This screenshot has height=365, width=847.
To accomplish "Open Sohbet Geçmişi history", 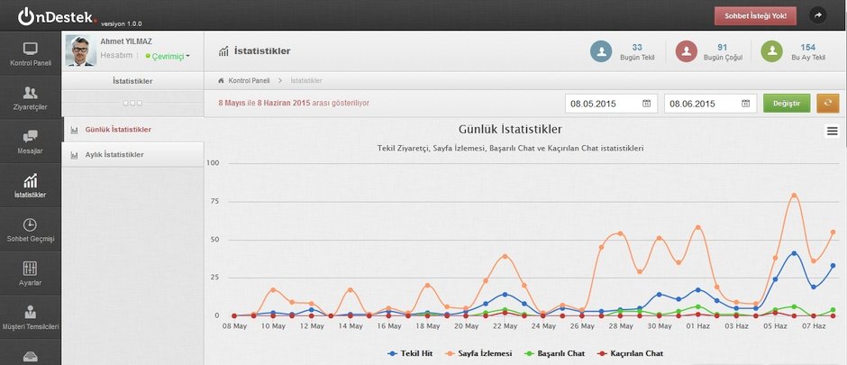I will [30, 230].
